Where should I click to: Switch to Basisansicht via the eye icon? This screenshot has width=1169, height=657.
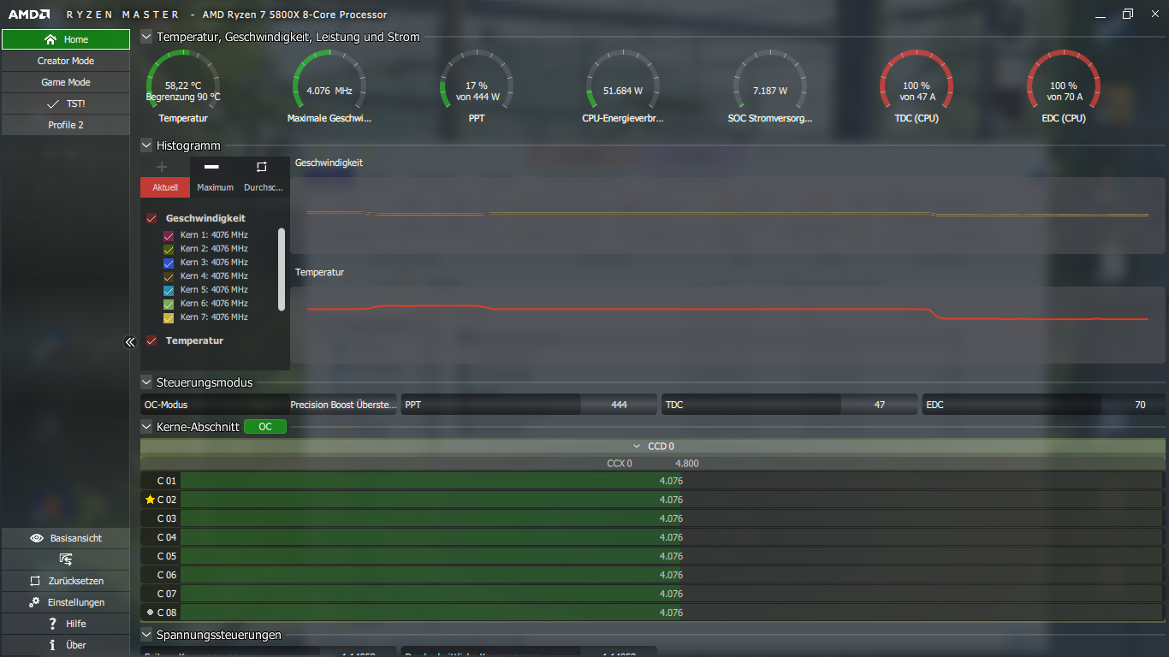(66, 538)
